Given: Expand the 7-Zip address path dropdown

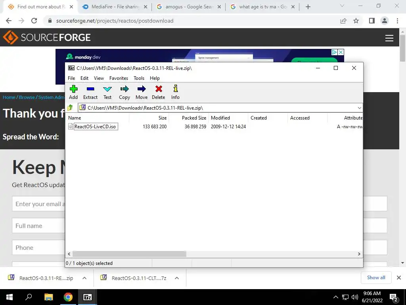Looking at the screenshot, I should [359, 108].
